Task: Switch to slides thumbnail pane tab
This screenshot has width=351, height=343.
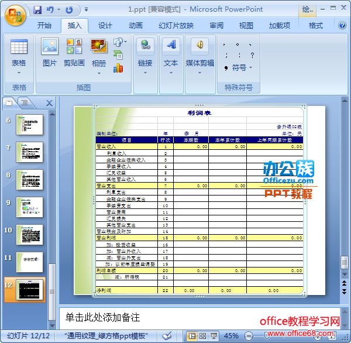Action: click(9, 103)
